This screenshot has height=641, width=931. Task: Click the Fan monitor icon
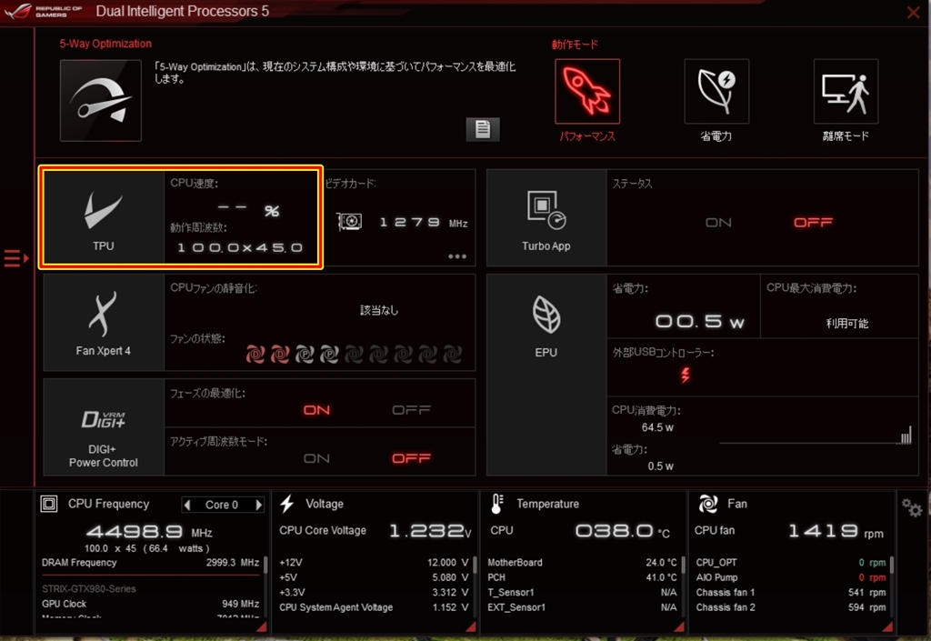click(707, 504)
